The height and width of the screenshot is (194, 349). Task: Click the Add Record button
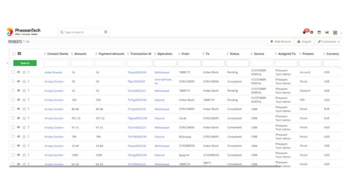point(280,42)
